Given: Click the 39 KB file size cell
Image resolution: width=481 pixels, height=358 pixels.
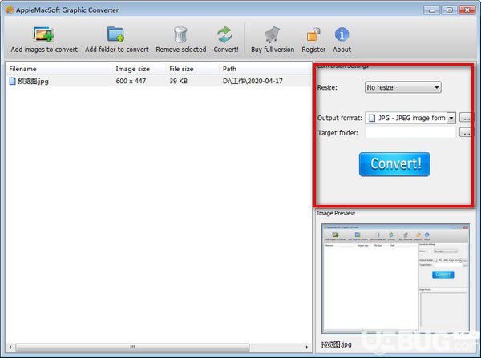Looking at the screenshot, I should (x=179, y=81).
